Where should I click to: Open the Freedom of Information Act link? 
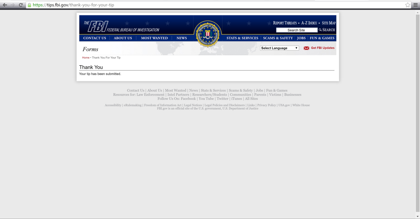point(163,105)
